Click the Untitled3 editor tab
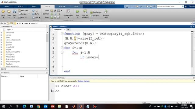195x109 pixels. click(58, 30)
